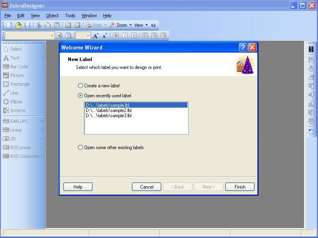
Task: Select Open some other existing labels option
Action: coord(111,148)
